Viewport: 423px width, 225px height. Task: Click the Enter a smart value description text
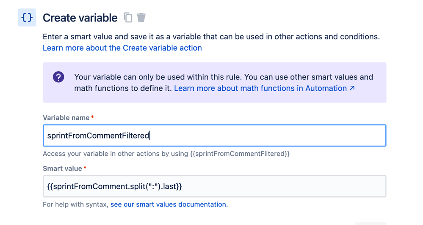coord(211,37)
